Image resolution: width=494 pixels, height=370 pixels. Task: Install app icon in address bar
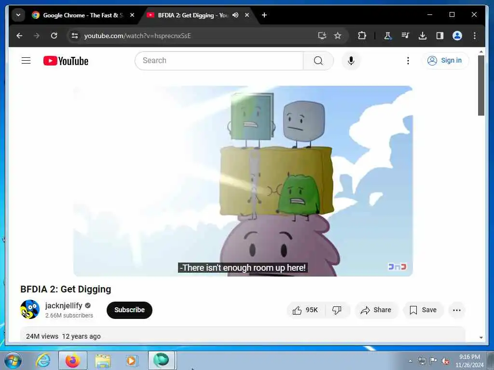322,36
